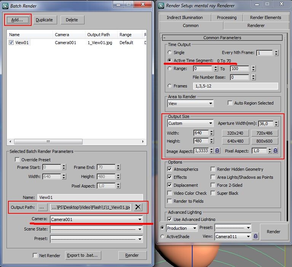Switch to the Renderer tab
The height and width of the screenshot is (267, 292).
click(x=256, y=25)
